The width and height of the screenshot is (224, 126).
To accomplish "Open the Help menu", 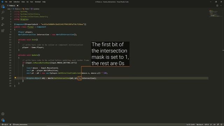I will (x=44, y=2).
